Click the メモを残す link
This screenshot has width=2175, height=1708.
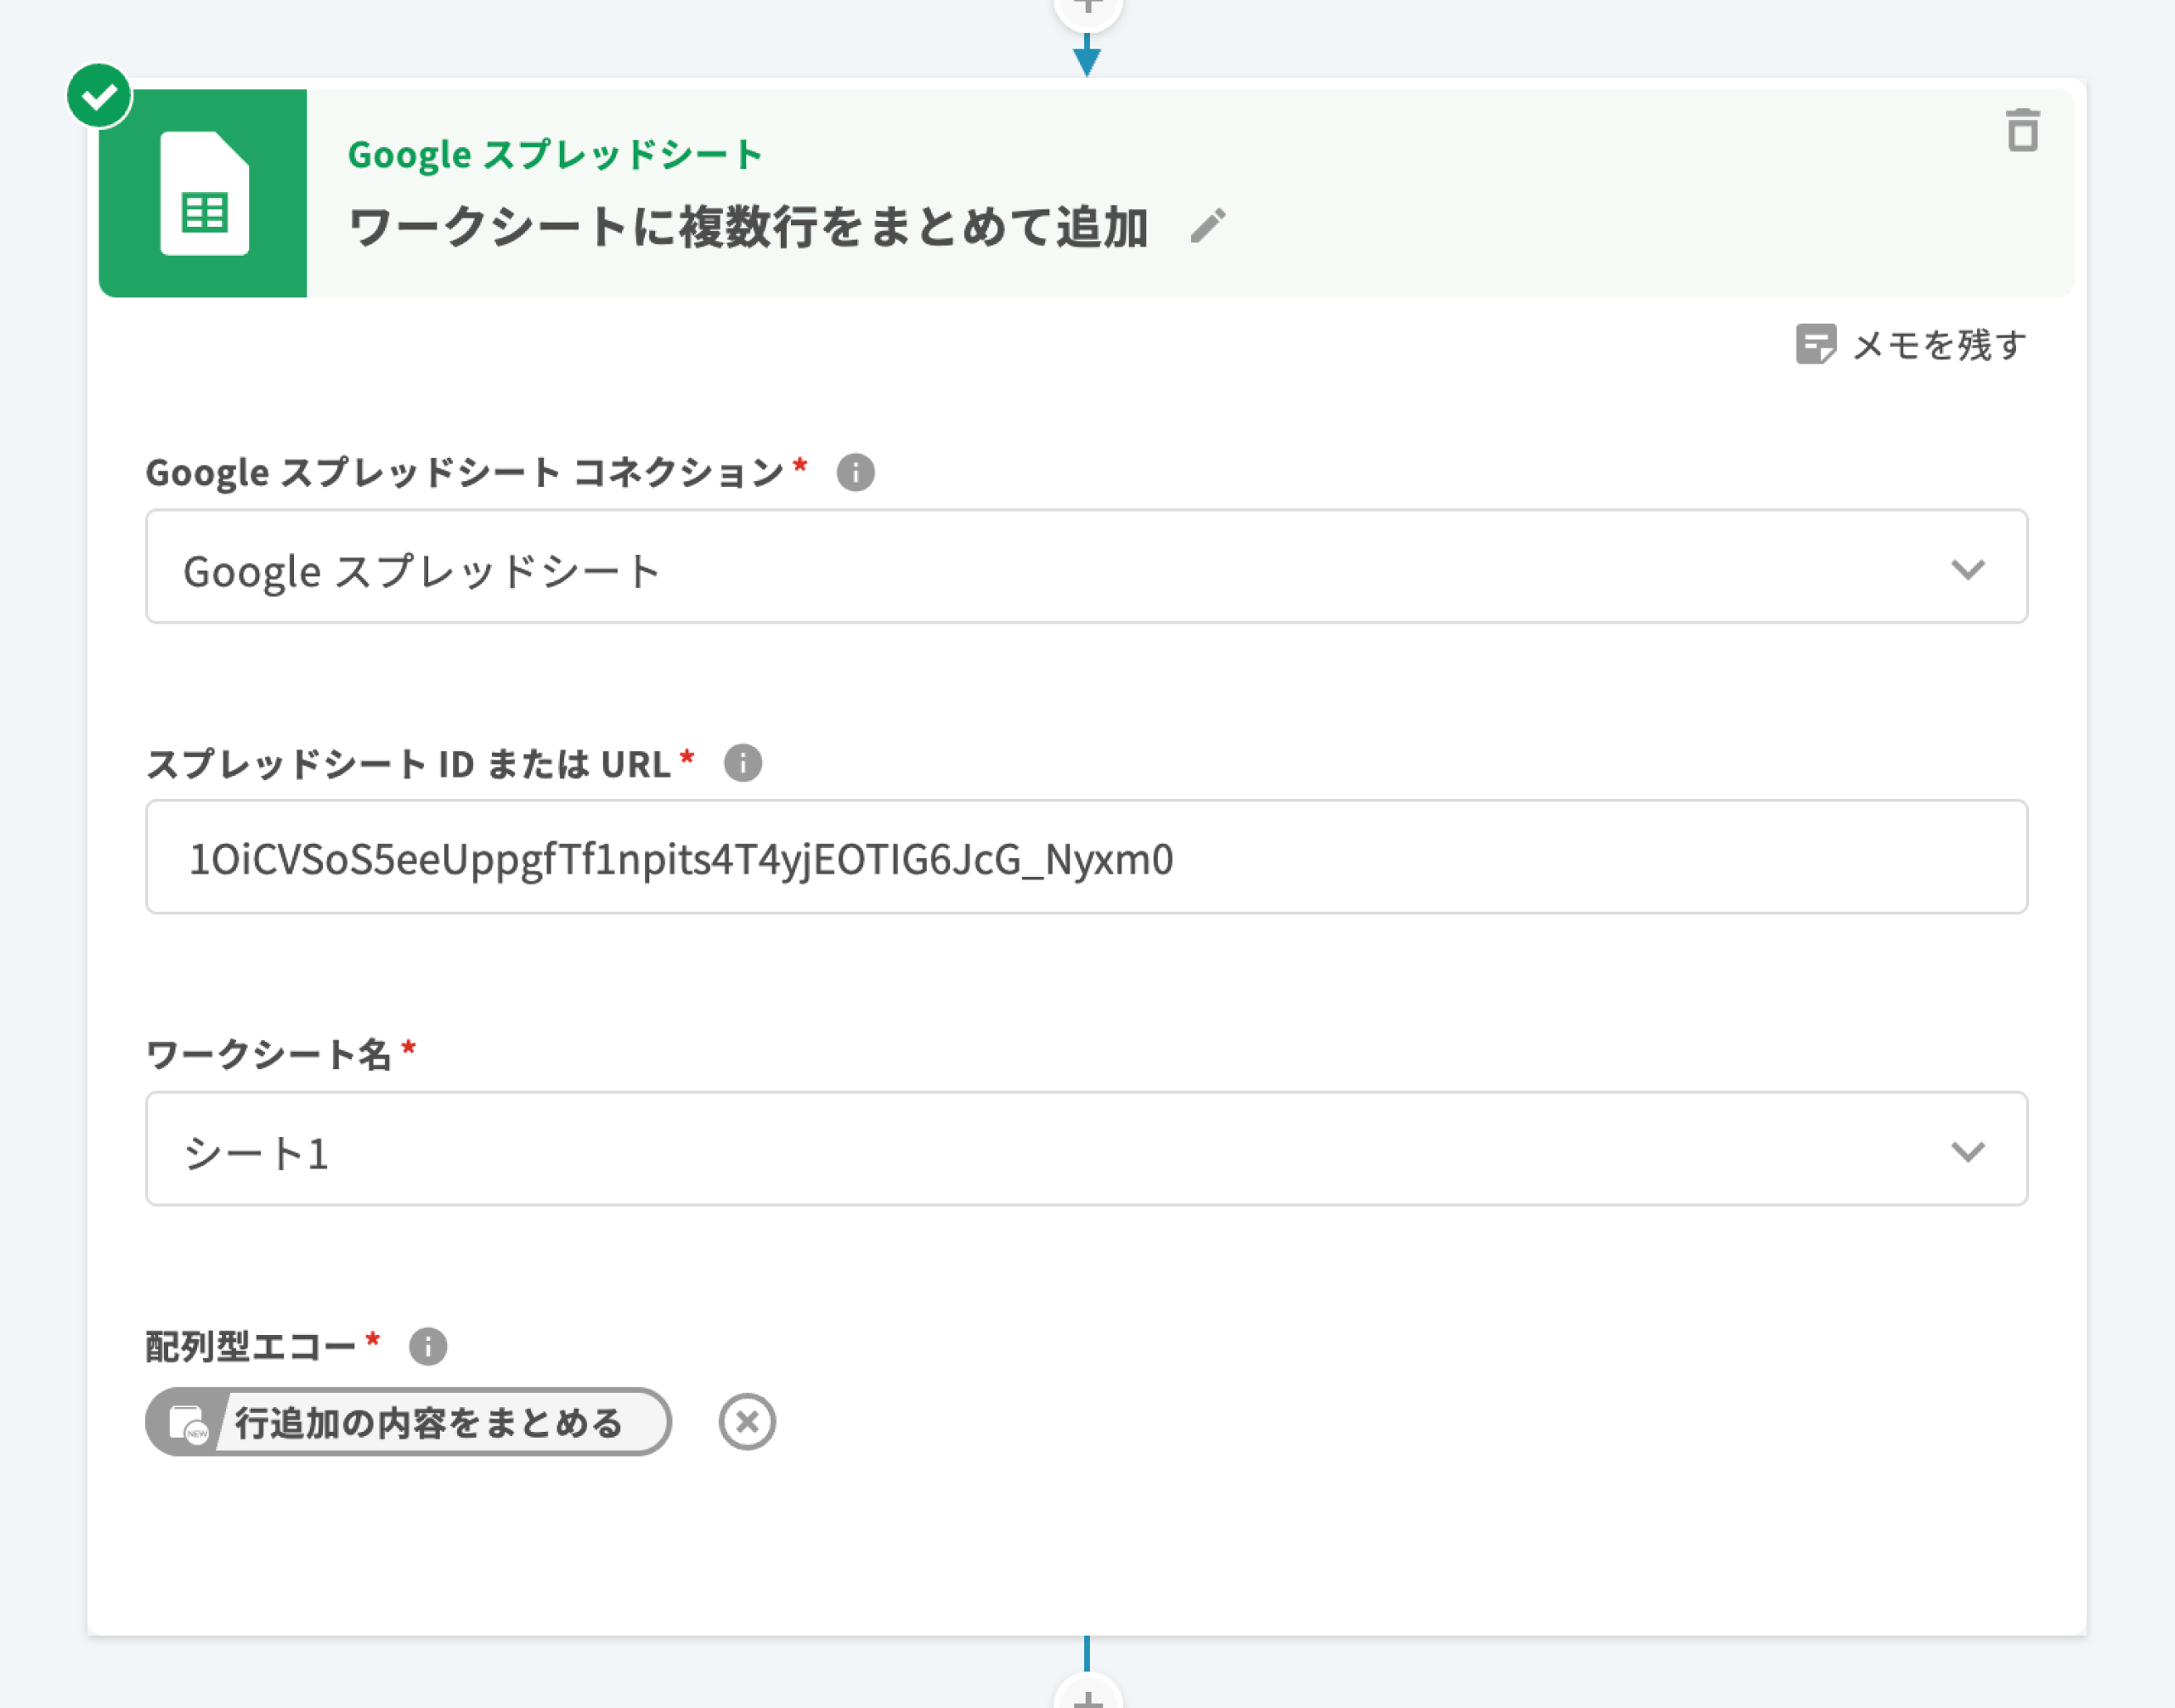click(x=1939, y=345)
